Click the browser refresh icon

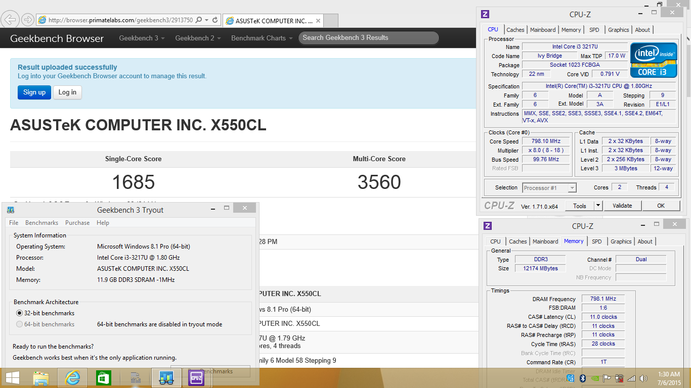215,20
